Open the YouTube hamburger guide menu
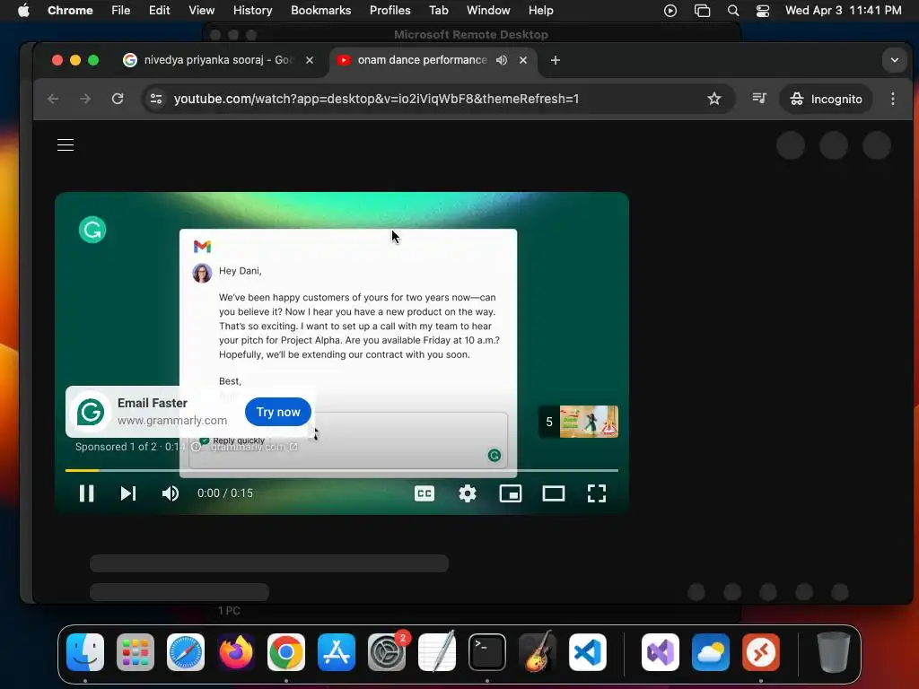 coord(66,144)
